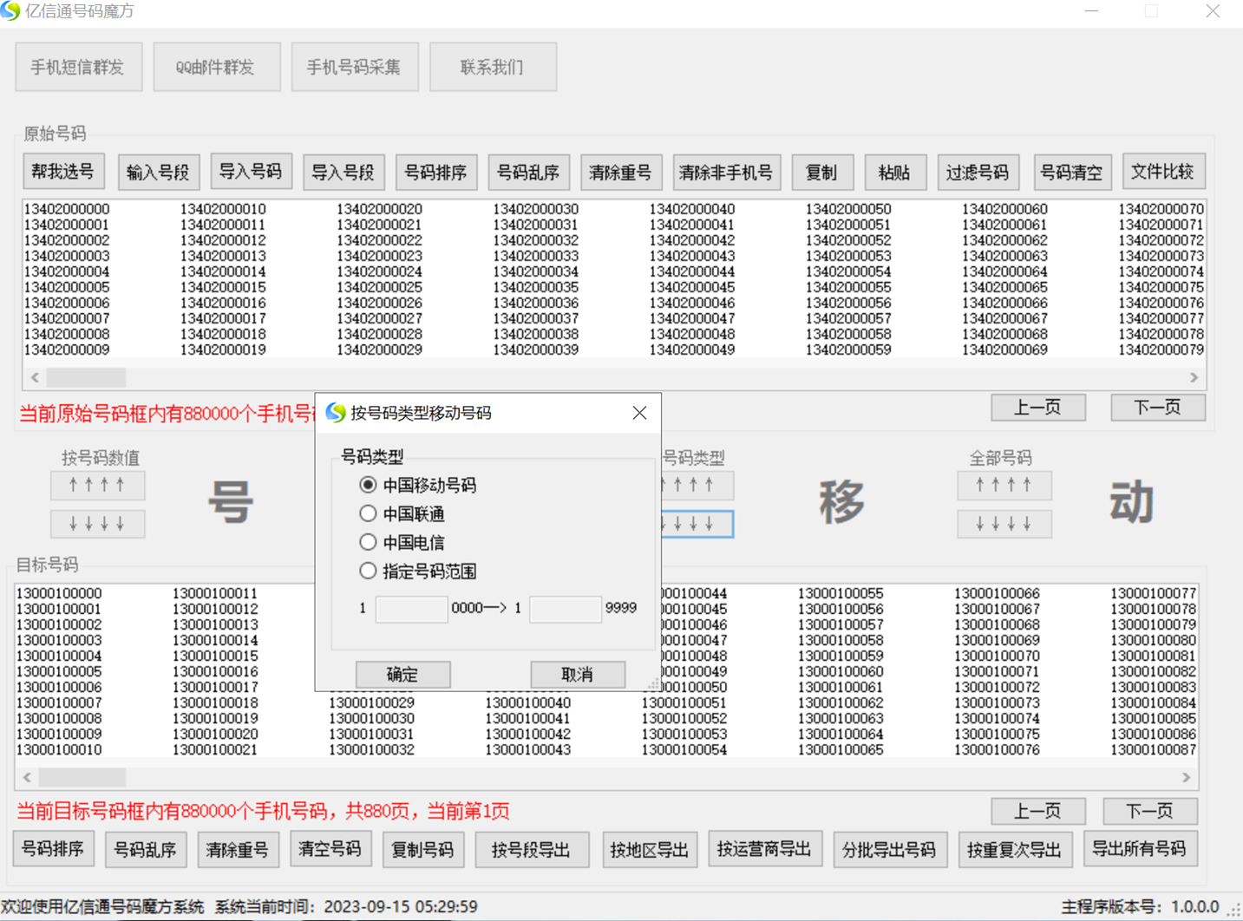This screenshot has width=1243, height=921.
Task: Click the 粘贴 button
Action: [895, 172]
